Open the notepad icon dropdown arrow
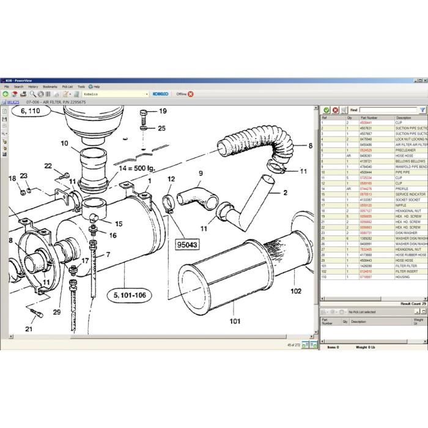Image resolution: width=428 pixels, height=428 pixels. 70,94
